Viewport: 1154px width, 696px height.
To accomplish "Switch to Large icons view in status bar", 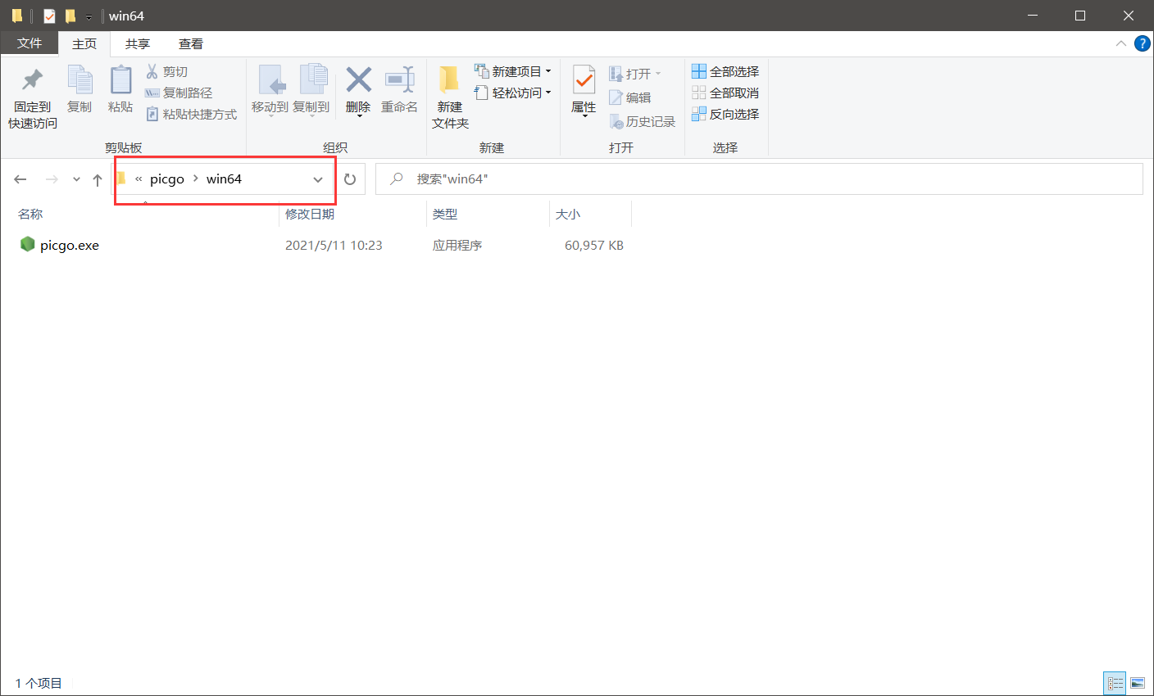I will pyautogui.click(x=1138, y=683).
